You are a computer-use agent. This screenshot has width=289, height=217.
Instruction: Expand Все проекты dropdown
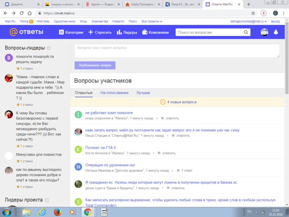(152, 21)
